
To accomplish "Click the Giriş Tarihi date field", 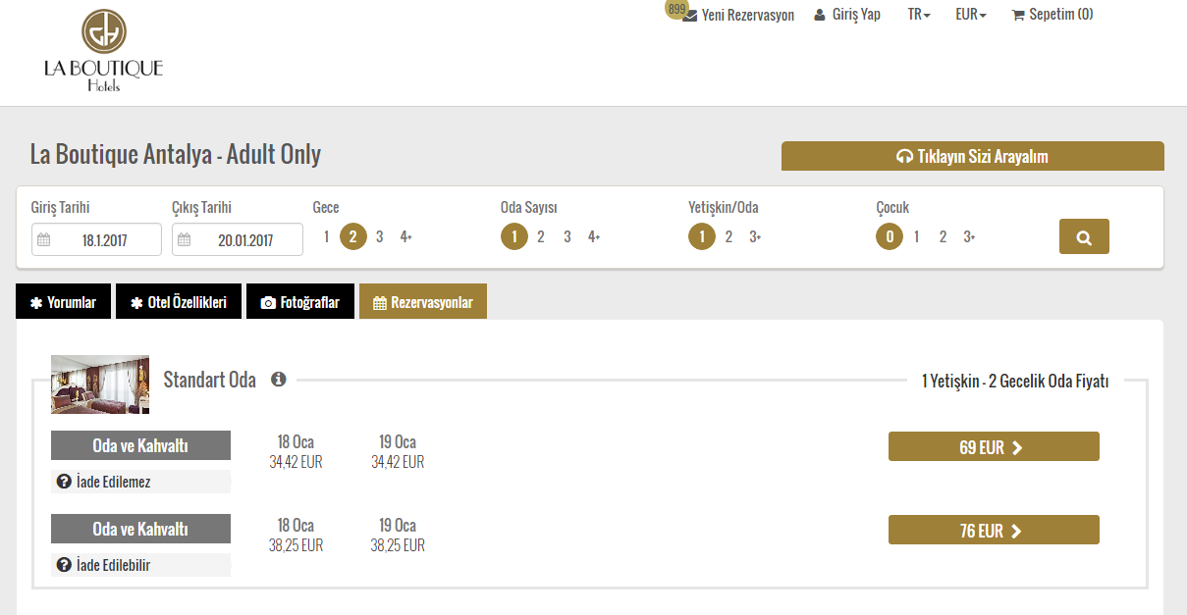I will pos(96,239).
